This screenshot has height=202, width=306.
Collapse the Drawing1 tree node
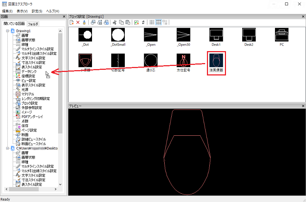pos(8,31)
